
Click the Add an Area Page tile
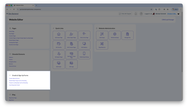84,35
